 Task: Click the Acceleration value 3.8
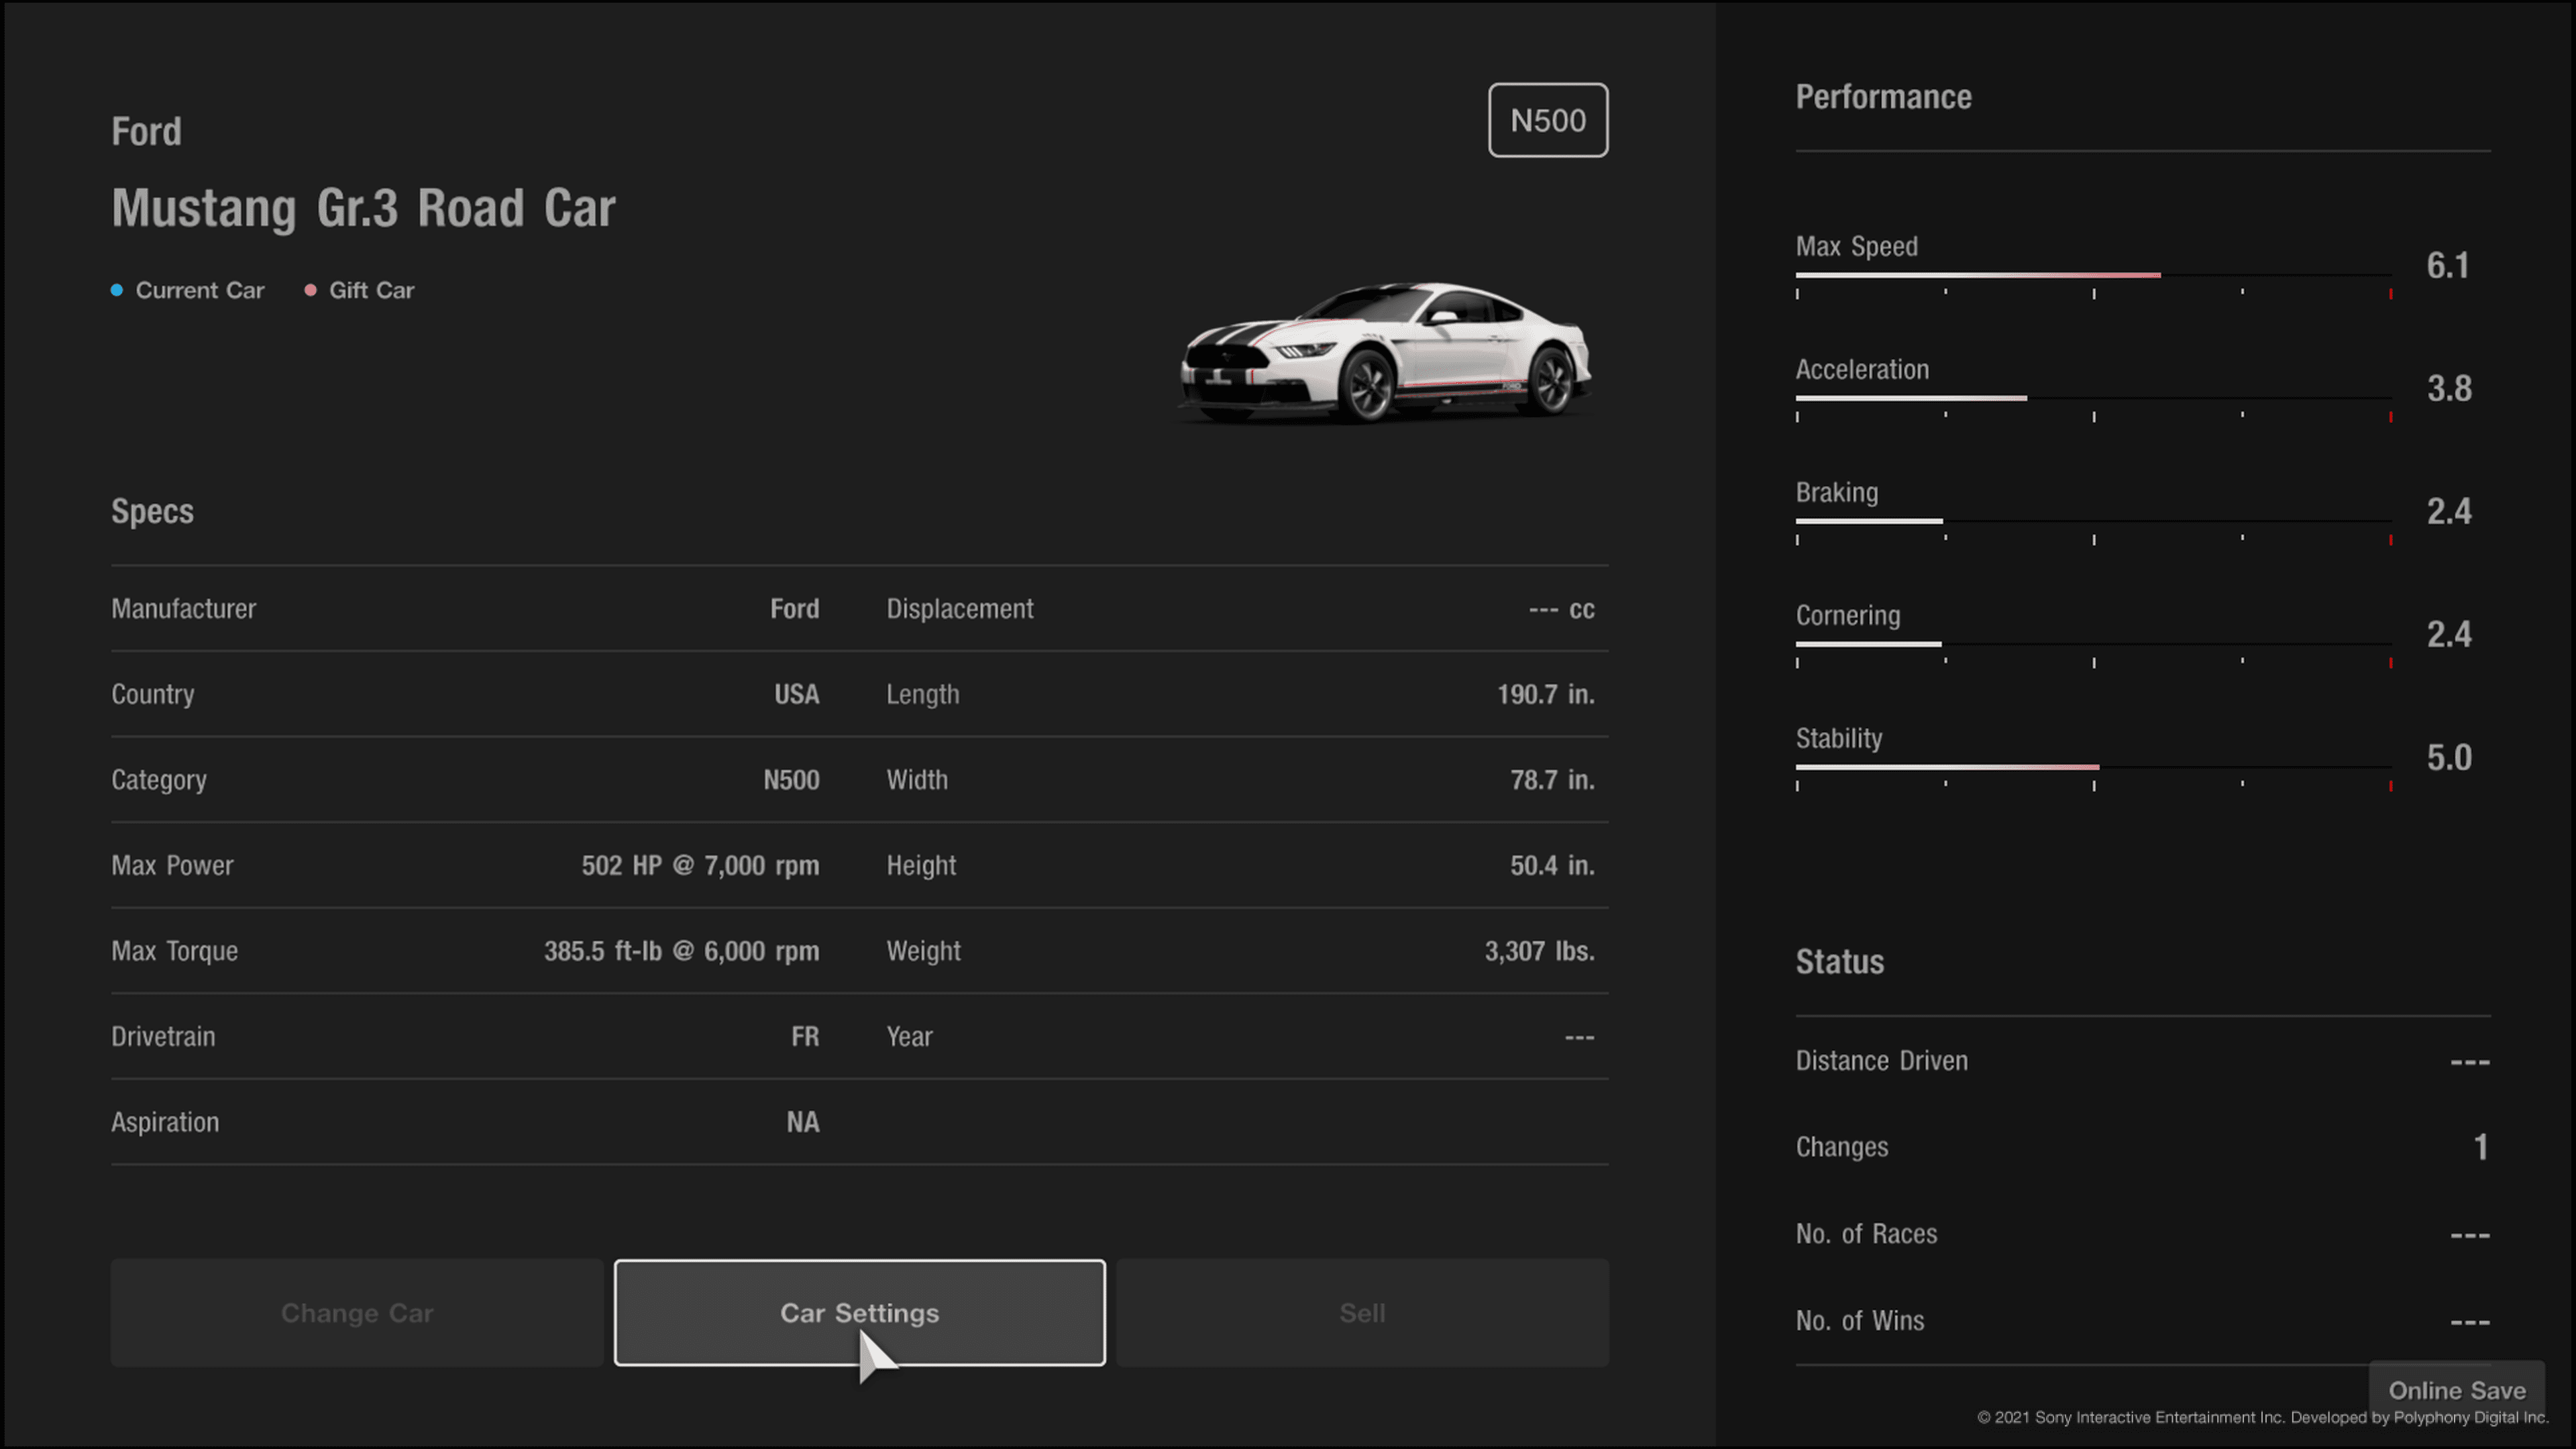point(2449,389)
